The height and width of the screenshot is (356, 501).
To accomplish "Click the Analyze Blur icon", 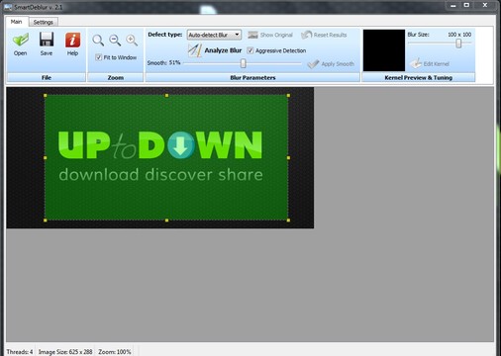I will 195,50.
